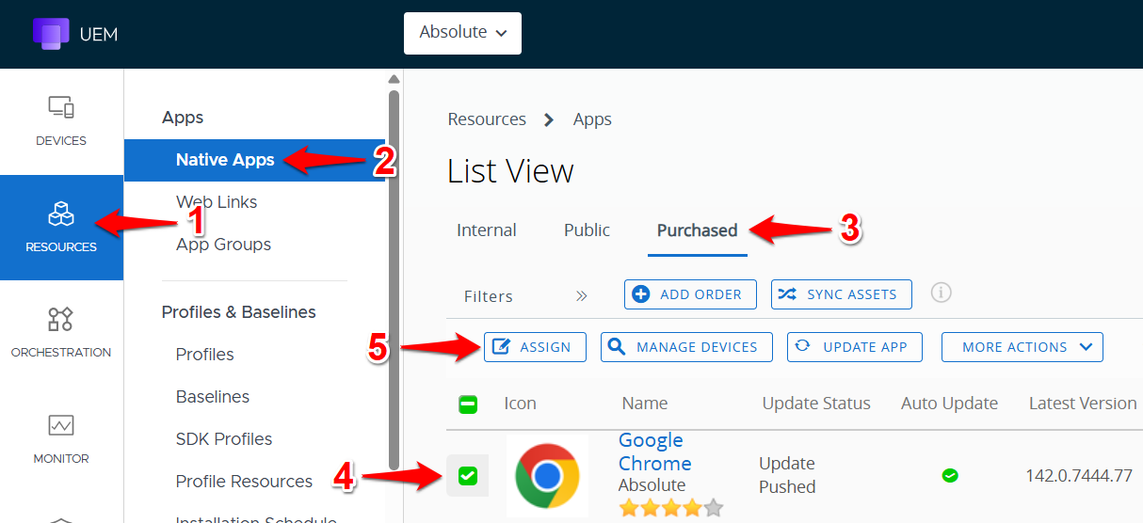Click the info icon beside Sync Assets

(x=941, y=293)
